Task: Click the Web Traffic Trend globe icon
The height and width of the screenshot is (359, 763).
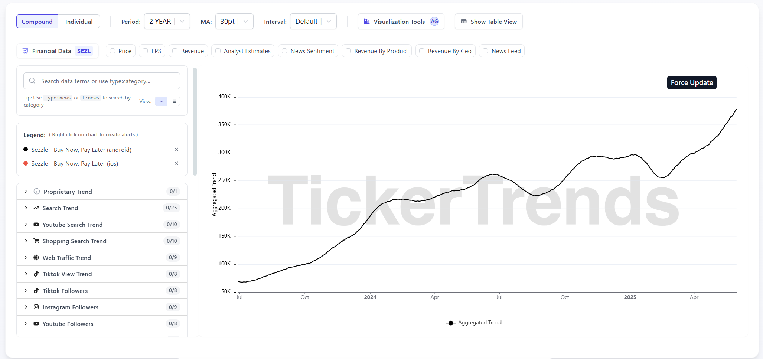Action: tap(36, 257)
